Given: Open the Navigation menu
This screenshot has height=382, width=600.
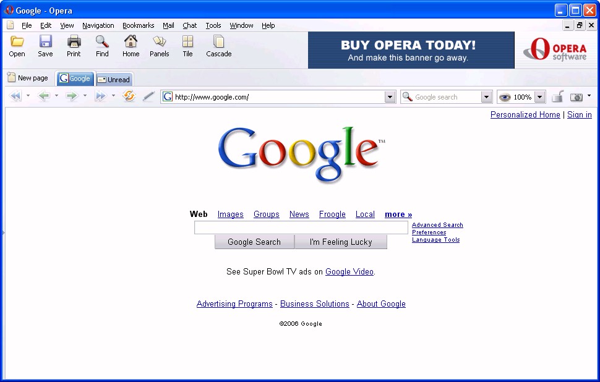Looking at the screenshot, I should [98, 25].
